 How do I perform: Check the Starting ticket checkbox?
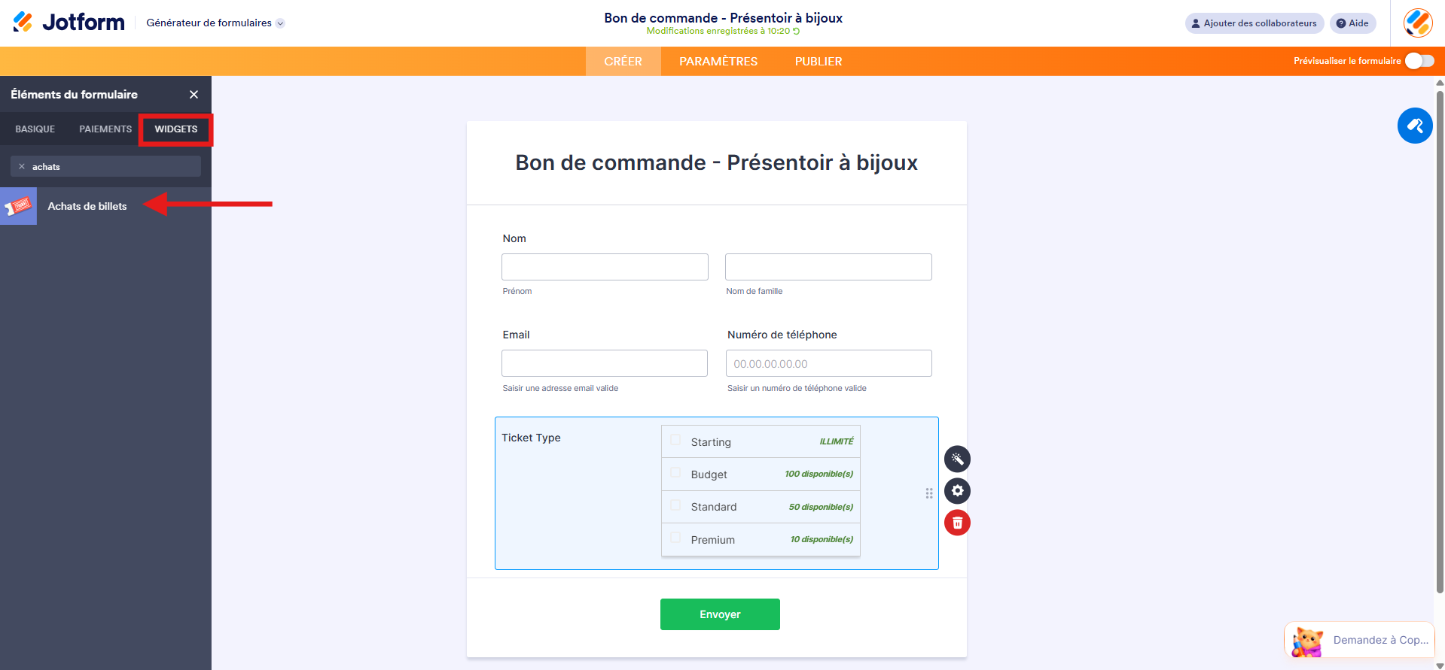(x=675, y=440)
